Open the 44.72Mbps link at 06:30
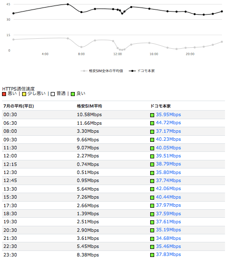 168,123
